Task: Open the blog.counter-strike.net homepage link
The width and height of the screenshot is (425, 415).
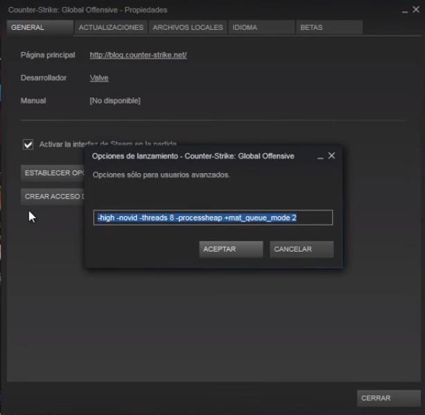Action: [x=138, y=55]
